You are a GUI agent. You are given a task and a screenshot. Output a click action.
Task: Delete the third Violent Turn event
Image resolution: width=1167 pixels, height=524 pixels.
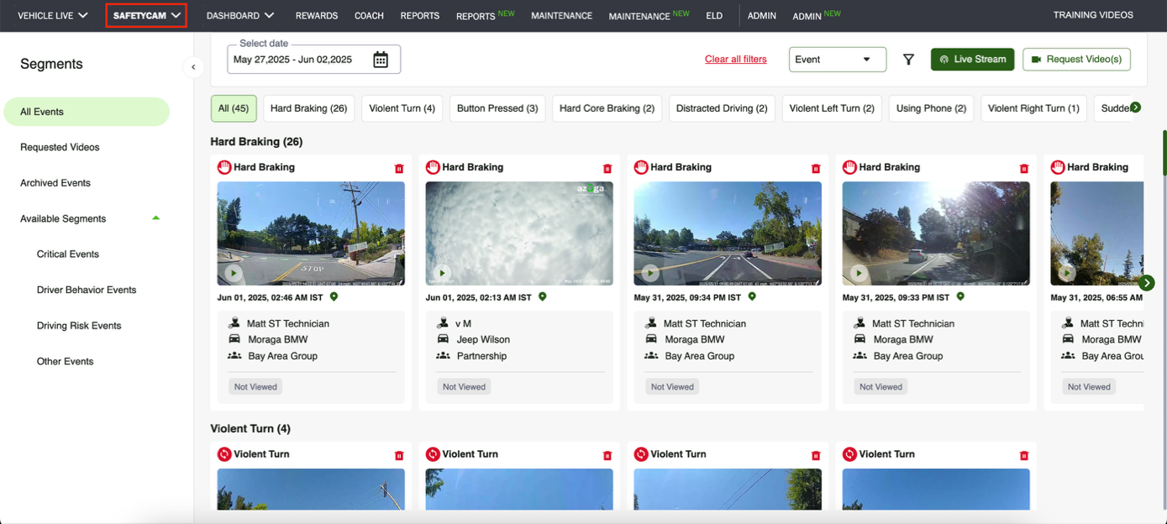click(816, 455)
